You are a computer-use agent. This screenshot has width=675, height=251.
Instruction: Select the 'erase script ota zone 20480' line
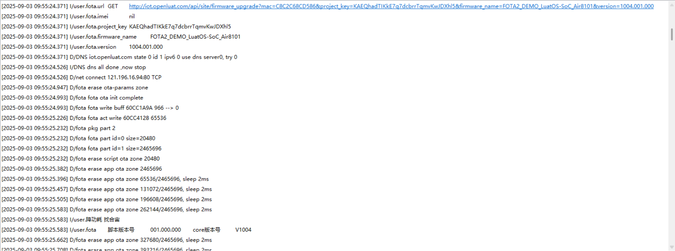(80, 159)
